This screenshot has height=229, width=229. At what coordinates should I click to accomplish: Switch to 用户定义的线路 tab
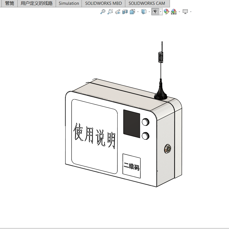[37, 3]
